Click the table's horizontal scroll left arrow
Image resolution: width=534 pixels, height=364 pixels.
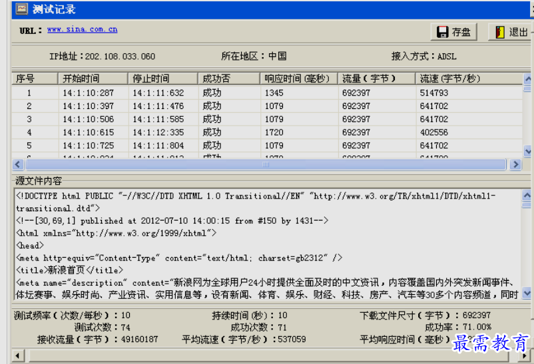point(18,165)
